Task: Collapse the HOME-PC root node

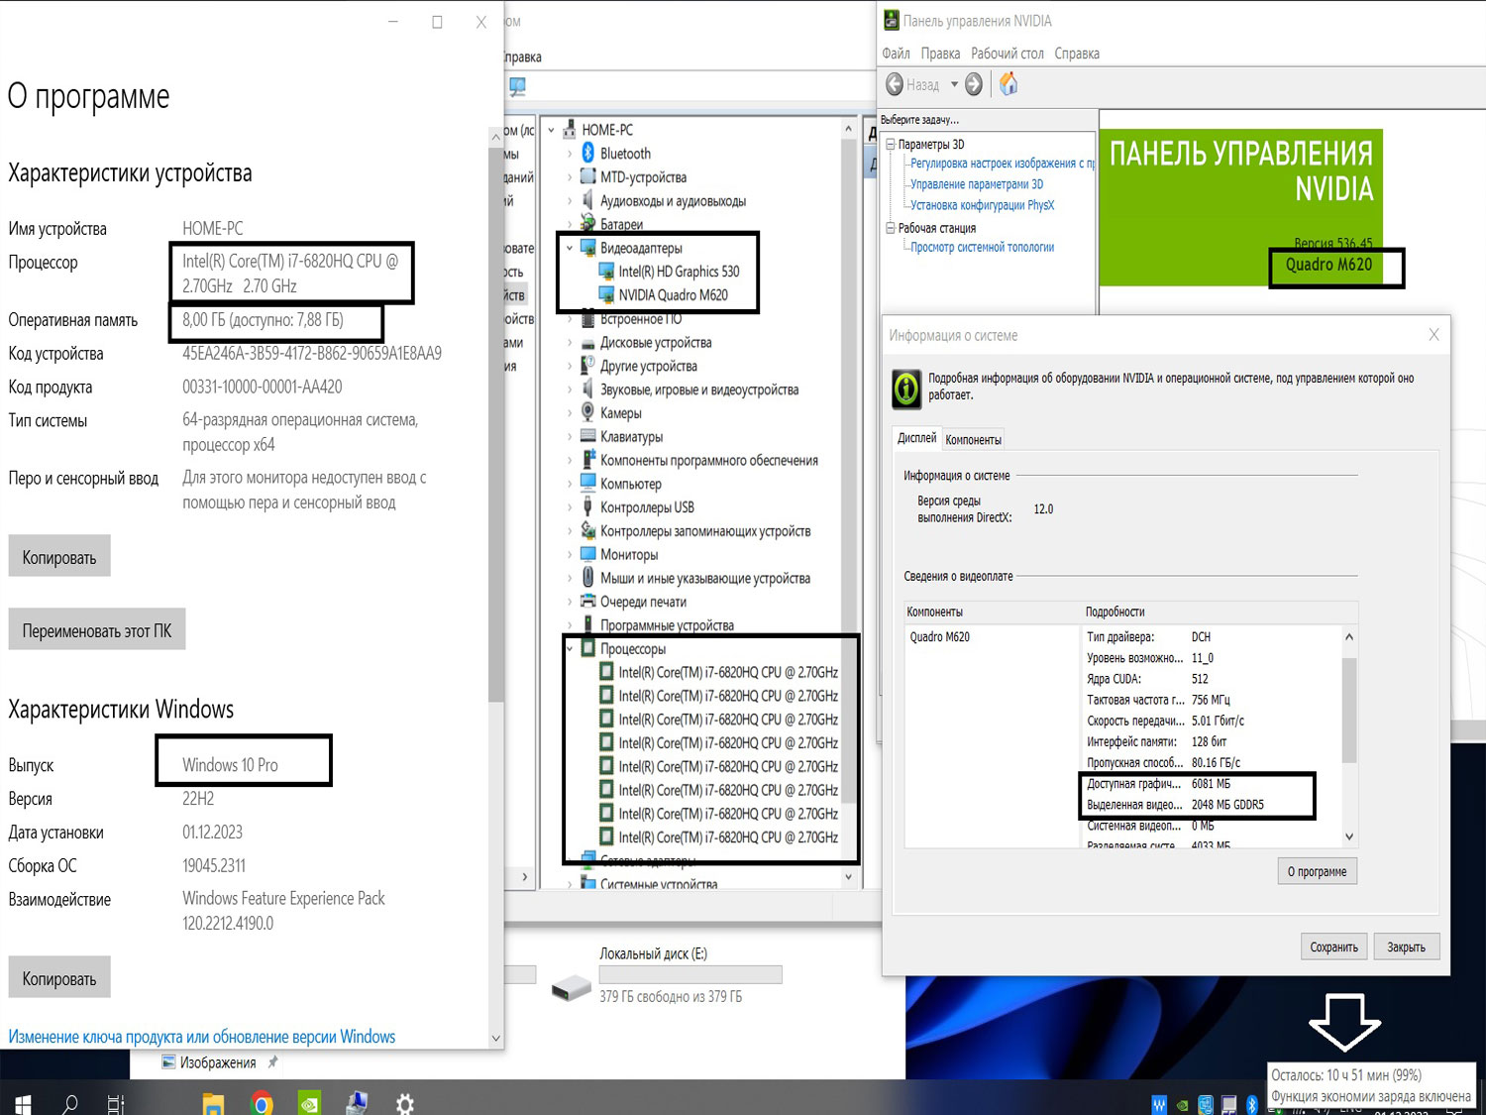Action: click(x=552, y=130)
